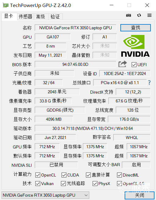Click the BIOS version field 94.07.45.00.0D
This screenshot has height=200, width=156.
[x=76, y=64]
